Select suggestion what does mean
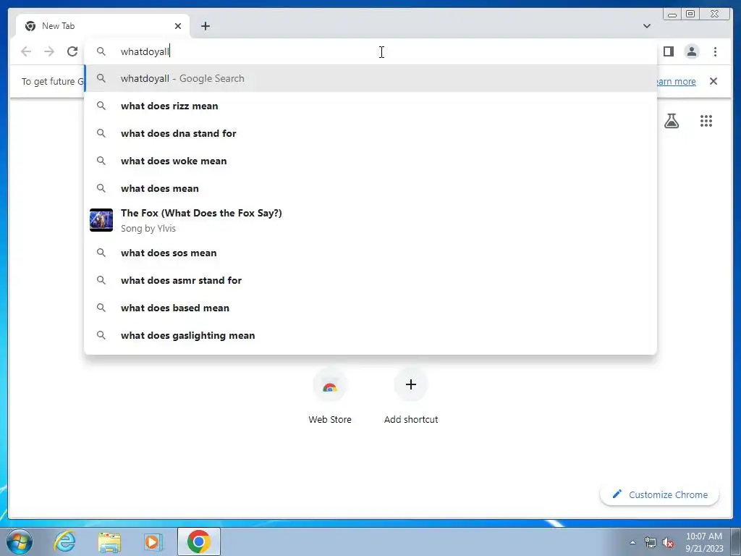The height and width of the screenshot is (556, 741). click(x=370, y=188)
